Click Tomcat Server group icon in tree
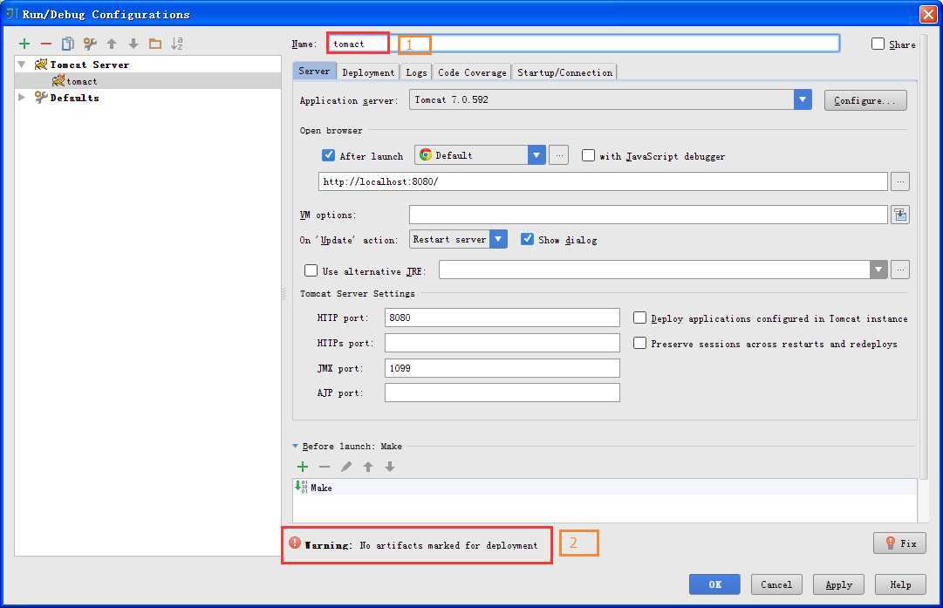Image resolution: width=943 pixels, height=608 pixels. coord(41,65)
